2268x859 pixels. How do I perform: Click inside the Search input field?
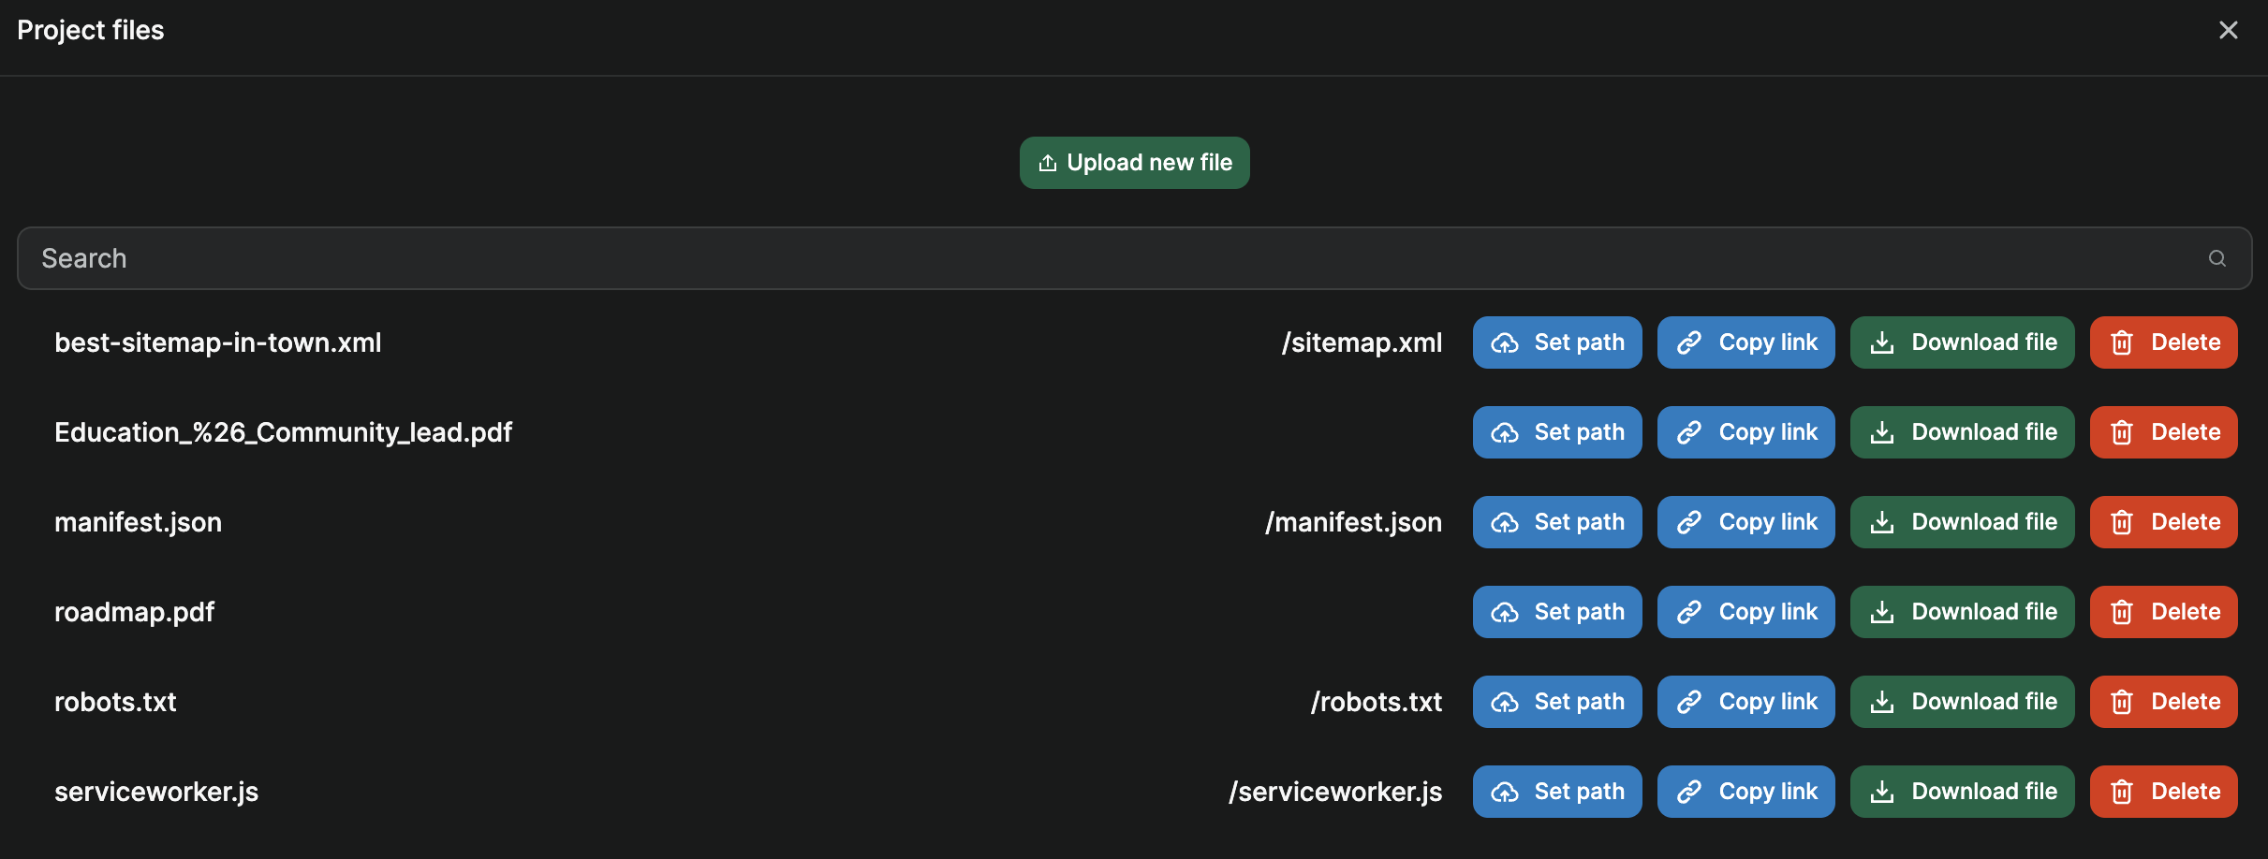655,258
